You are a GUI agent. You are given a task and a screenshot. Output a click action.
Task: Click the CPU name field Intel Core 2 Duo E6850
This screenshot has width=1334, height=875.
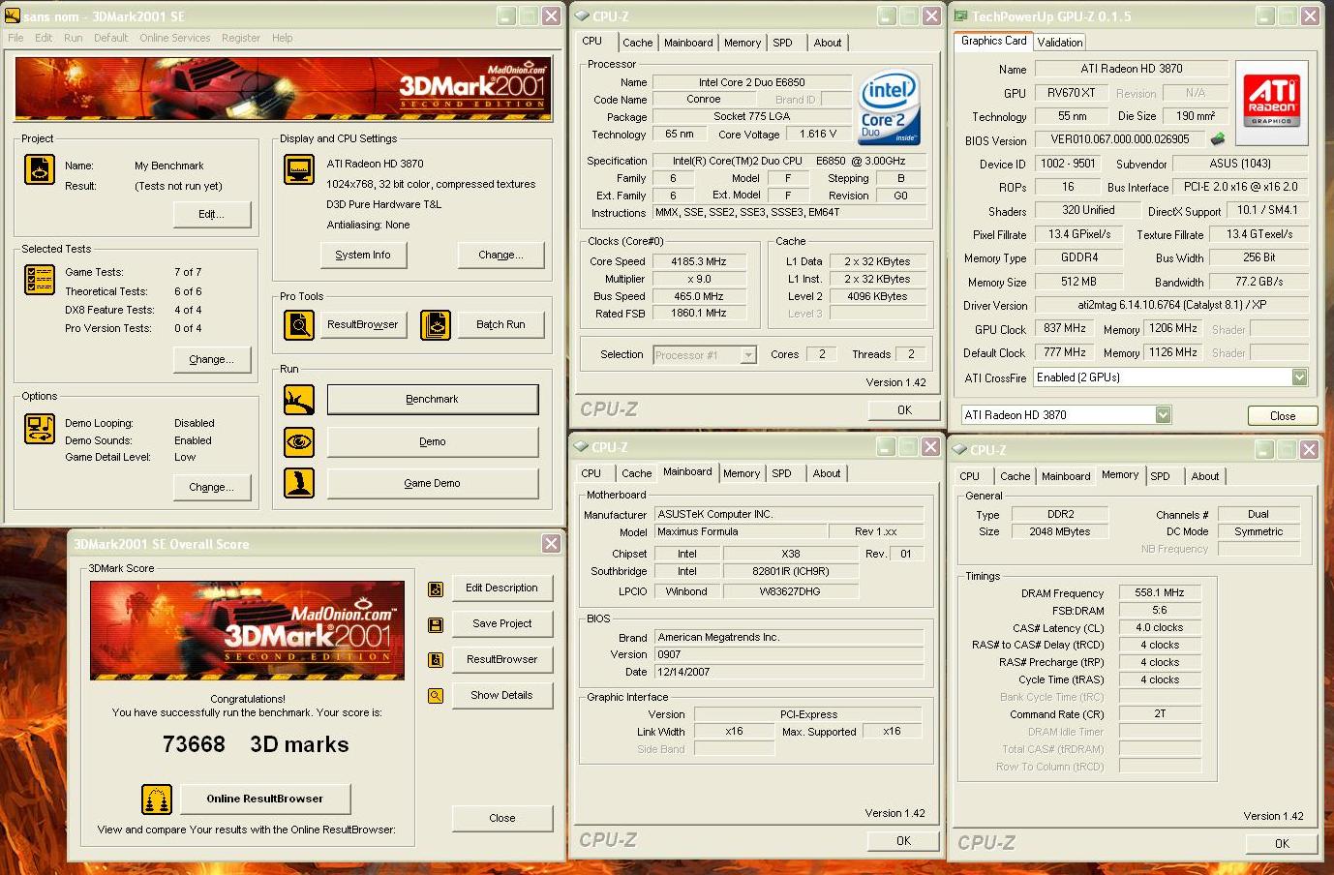pos(751,82)
